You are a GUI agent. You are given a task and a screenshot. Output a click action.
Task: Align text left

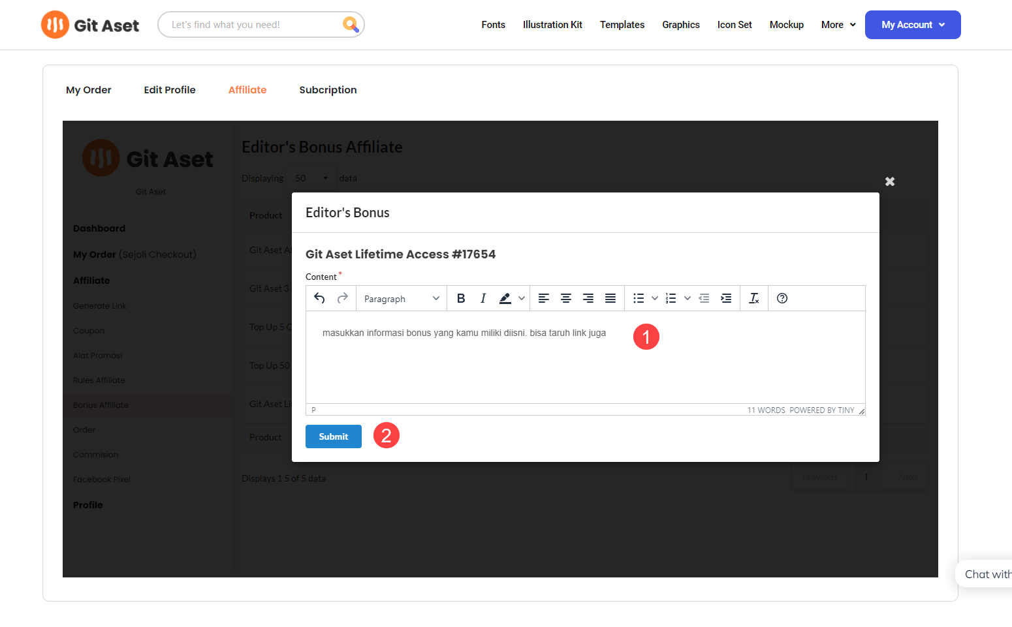(543, 298)
